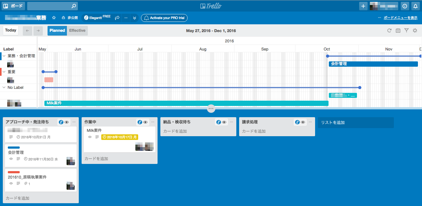Viewport: 422px width, 206px height.
Task: Click the refresh icon in Gantt toolbar
Action: [389, 31]
